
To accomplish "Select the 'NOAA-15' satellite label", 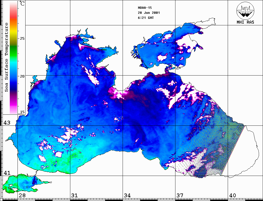I will pos(145,8).
